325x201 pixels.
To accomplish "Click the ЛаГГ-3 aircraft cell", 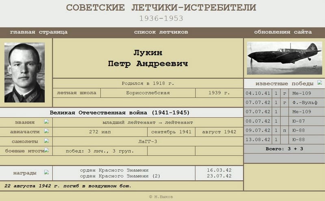I will tap(148, 141).
